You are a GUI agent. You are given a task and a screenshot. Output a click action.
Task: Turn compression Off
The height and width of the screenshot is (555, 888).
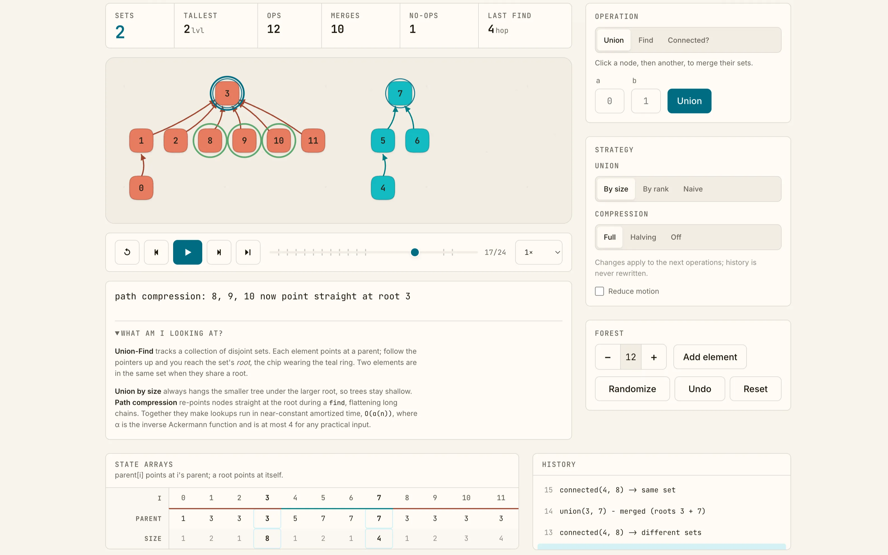pyautogui.click(x=676, y=237)
